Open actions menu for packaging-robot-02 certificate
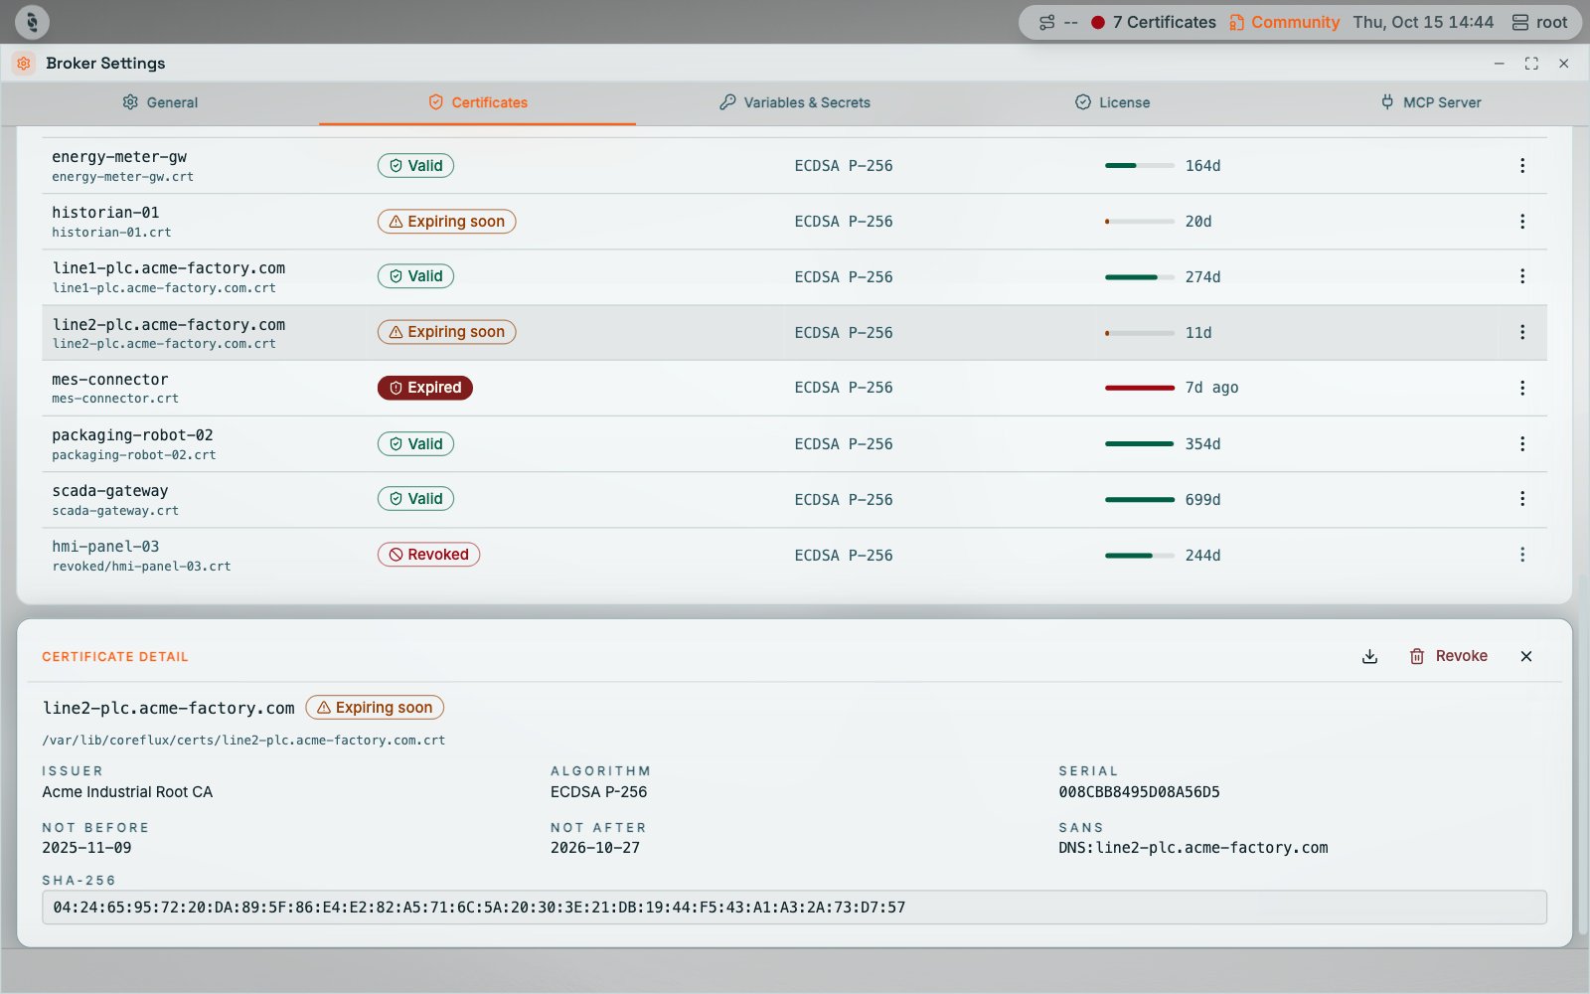Screen dimensions: 1590x994 pos(1521,443)
